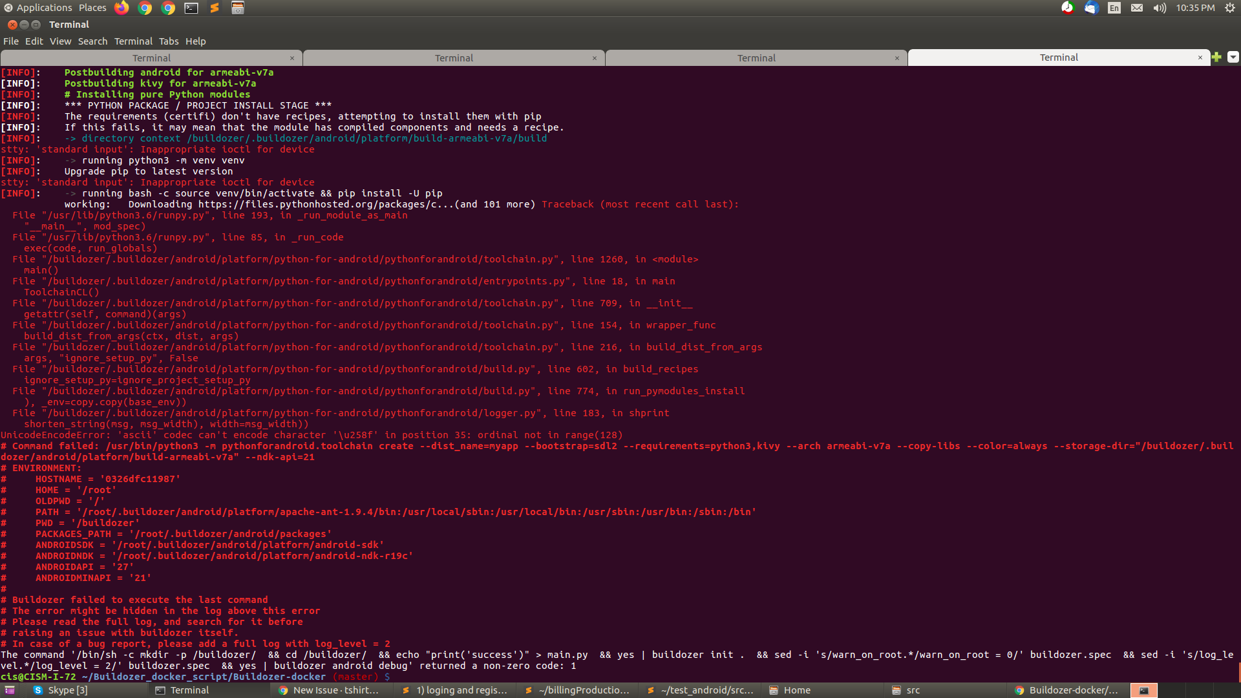The height and width of the screenshot is (698, 1241).
Task: Click the green plus new-tab icon
Action: (x=1216, y=58)
